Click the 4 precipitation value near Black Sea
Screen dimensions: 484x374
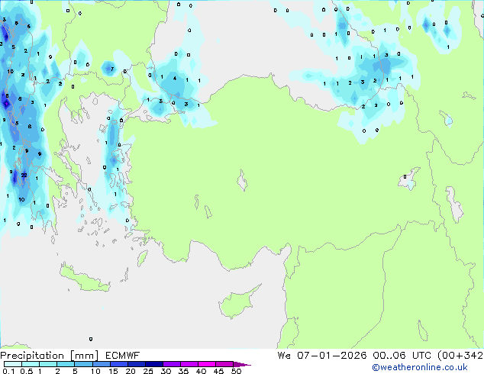coord(175,79)
